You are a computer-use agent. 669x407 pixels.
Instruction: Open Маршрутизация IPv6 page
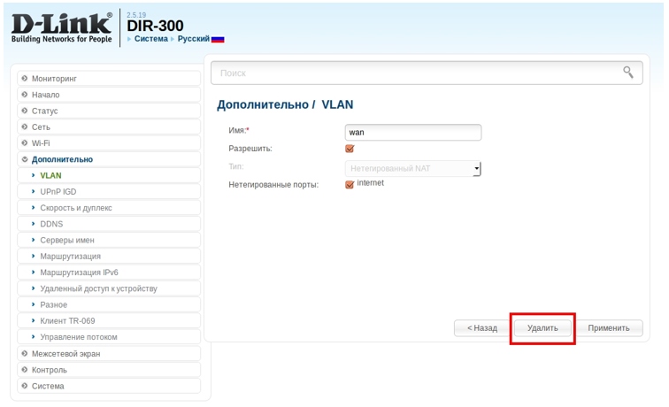[79, 273]
